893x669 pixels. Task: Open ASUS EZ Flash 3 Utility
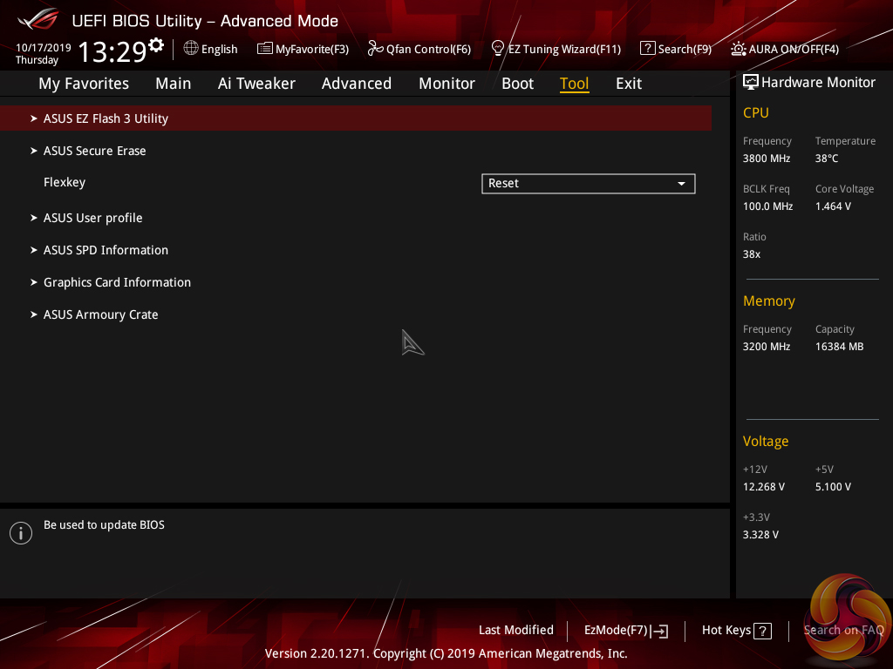(x=356, y=118)
